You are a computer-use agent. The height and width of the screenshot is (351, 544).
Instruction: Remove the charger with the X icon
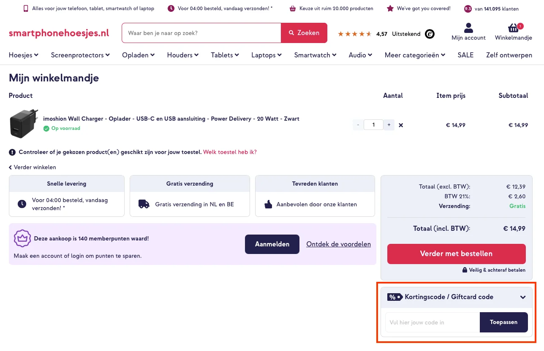click(x=401, y=125)
